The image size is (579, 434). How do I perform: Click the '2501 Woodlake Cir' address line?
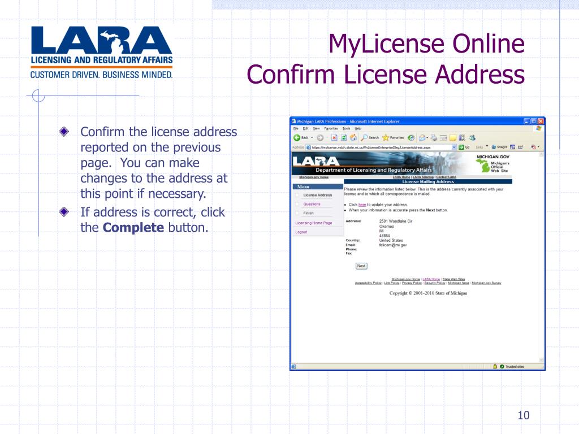(395, 221)
